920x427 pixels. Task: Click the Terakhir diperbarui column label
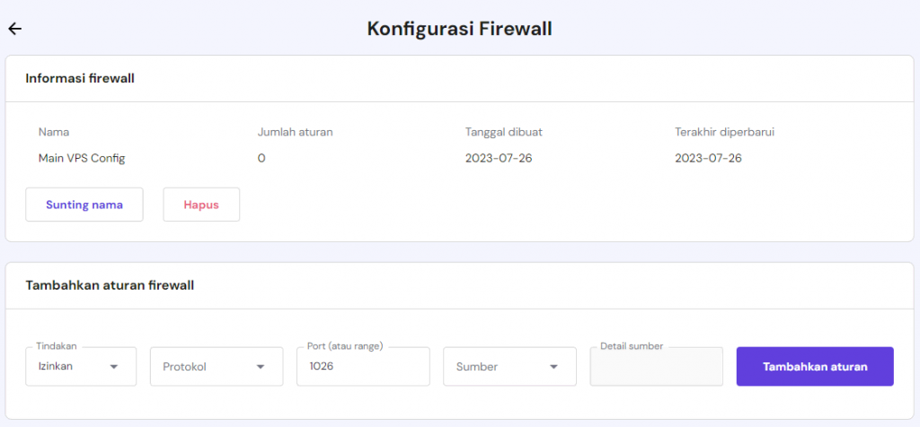(724, 132)
